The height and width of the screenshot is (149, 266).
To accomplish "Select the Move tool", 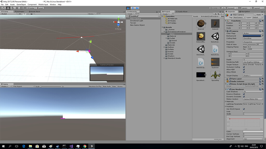I will click(8, 8).
